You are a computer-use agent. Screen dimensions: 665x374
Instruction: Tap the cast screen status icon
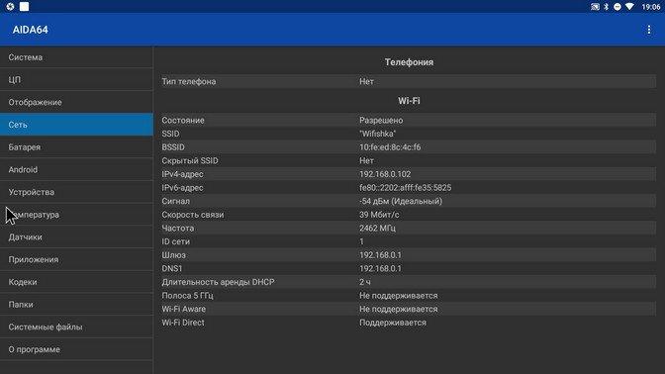point(595,7)
